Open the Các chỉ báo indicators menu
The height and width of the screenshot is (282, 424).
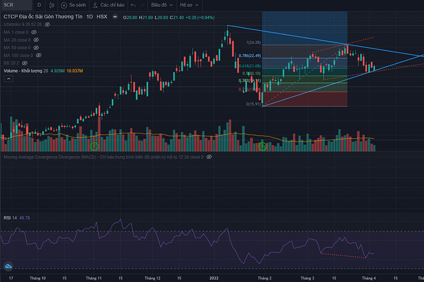point(108,5)
